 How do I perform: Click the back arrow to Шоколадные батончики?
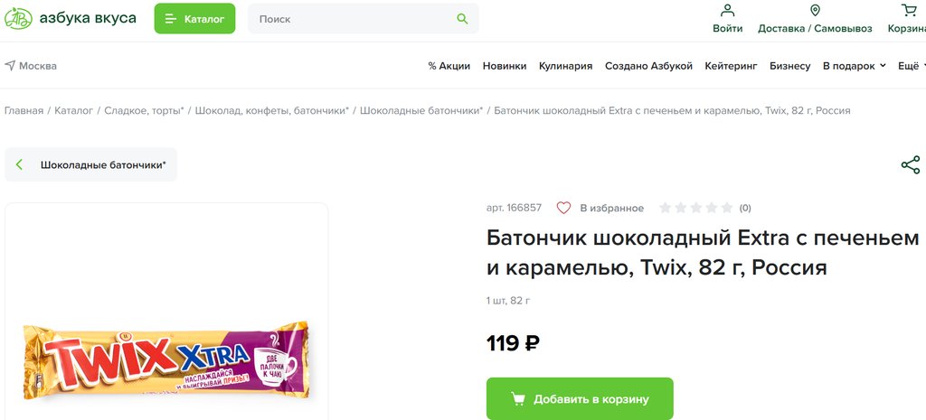pyautogui.click(x=20, y=164)
